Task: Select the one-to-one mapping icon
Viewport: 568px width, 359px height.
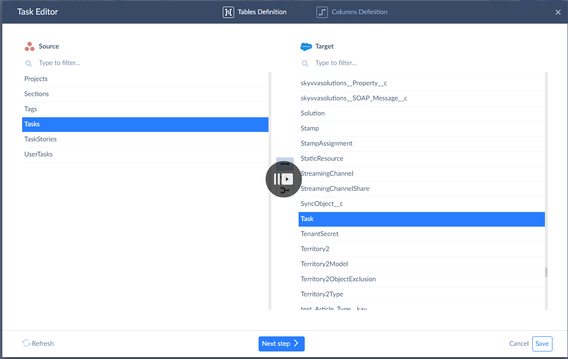Action: pyautogui.click(x=284, y=163)
